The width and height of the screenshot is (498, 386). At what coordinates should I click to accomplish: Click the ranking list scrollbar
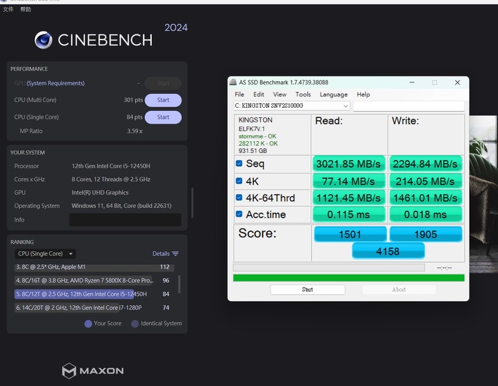179,284
